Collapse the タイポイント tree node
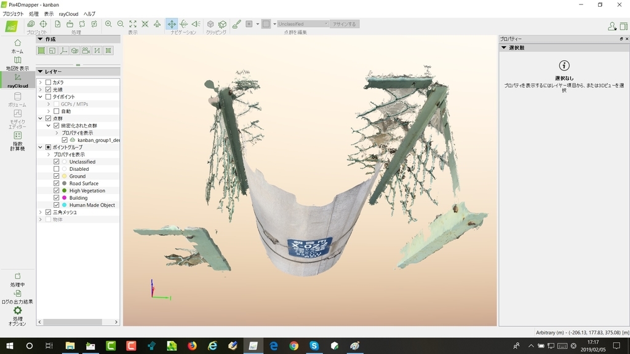Image resolution: width=630 pixels, height=354 pixels. 40,96
